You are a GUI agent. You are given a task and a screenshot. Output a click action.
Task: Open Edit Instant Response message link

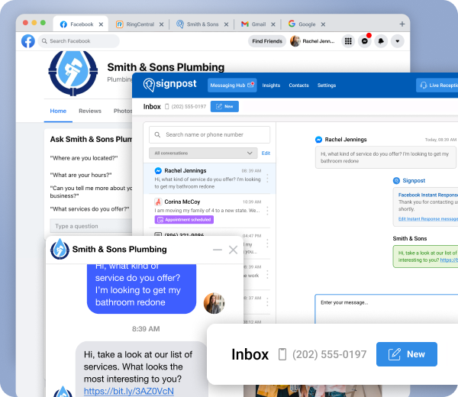click(428, 219)
